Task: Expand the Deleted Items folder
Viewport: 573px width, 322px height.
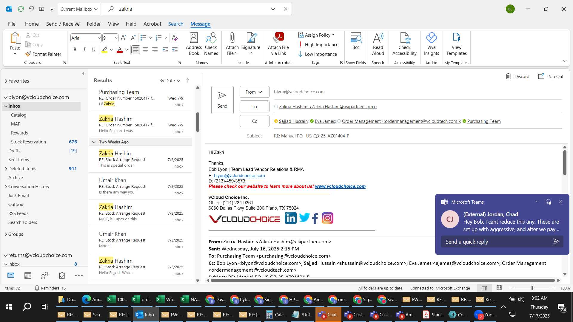Action: coord(6,169)
